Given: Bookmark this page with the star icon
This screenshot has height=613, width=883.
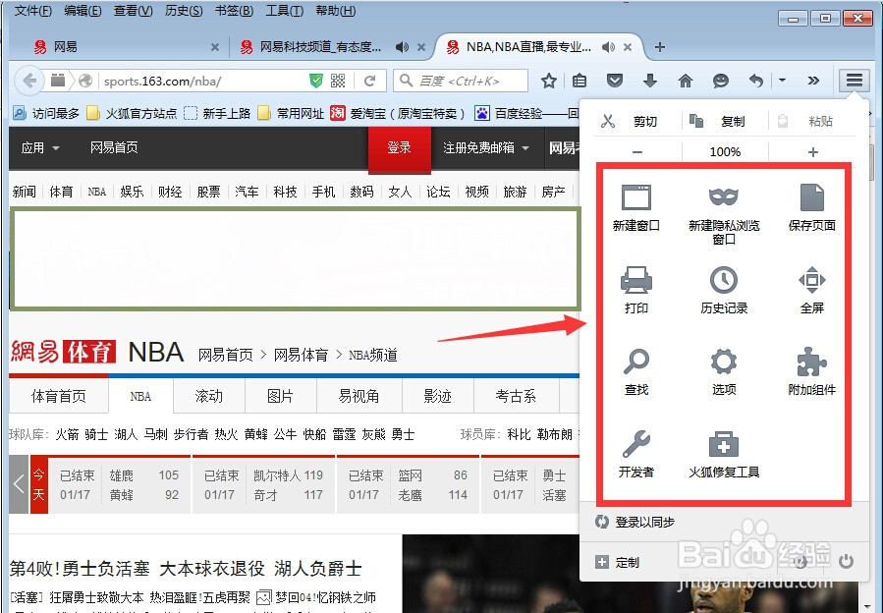Looking at the screenshot, I should [x=548, y=81].
